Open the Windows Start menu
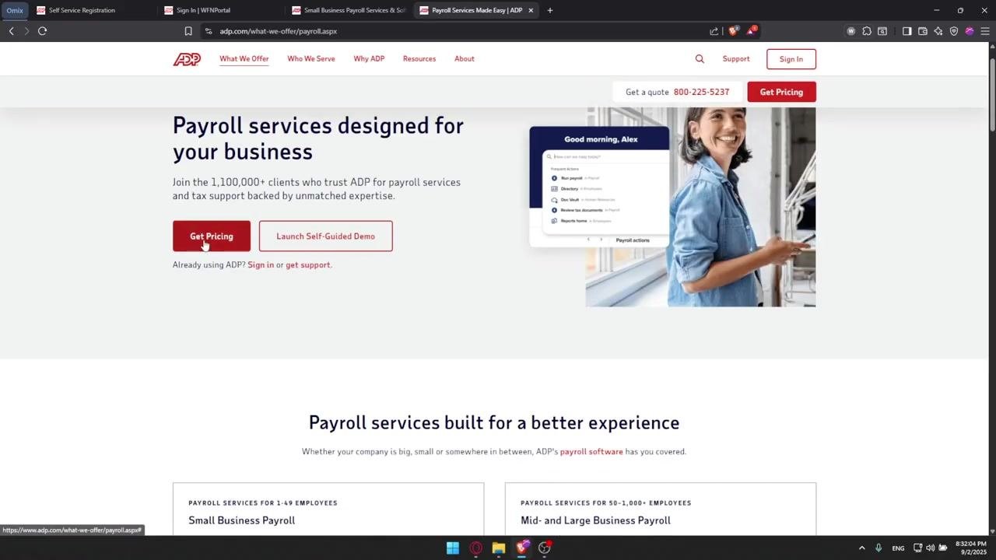 click(453, 548)
